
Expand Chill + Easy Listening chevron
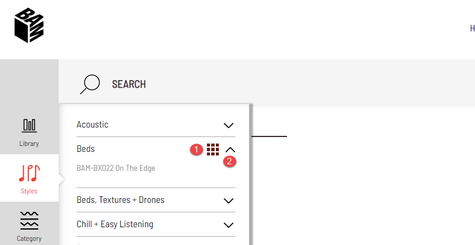pyautogui.click(x=228, y=225)
